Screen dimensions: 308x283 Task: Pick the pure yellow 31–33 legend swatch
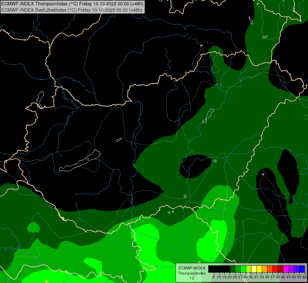[x=259, y=269]
